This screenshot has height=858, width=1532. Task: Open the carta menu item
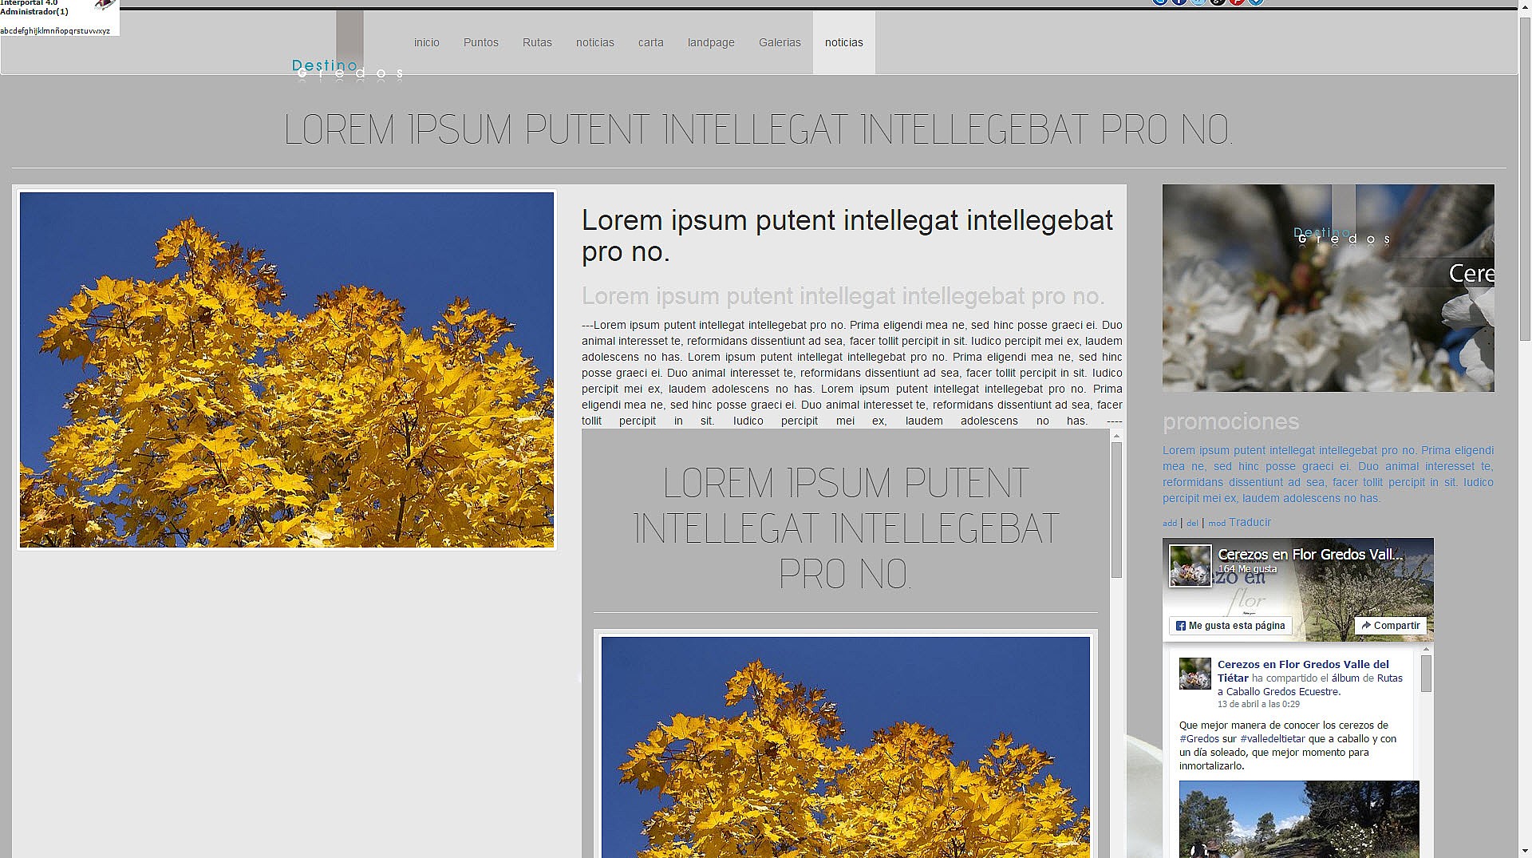pyautogui.click(x=650, y=42)
